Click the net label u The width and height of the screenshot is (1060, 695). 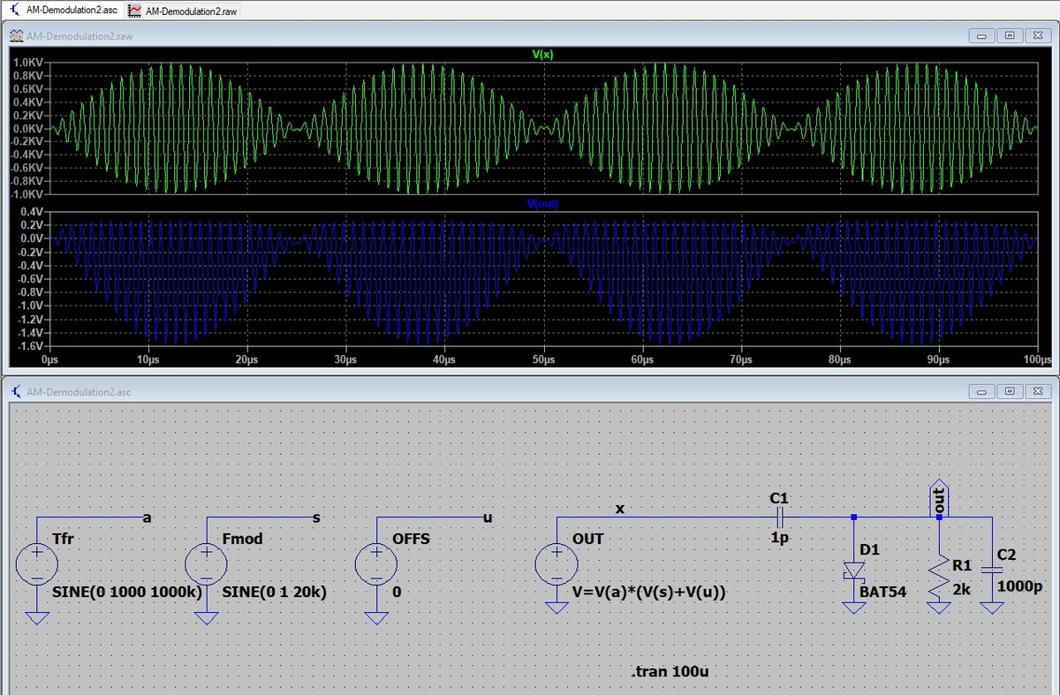click(487, 517)
